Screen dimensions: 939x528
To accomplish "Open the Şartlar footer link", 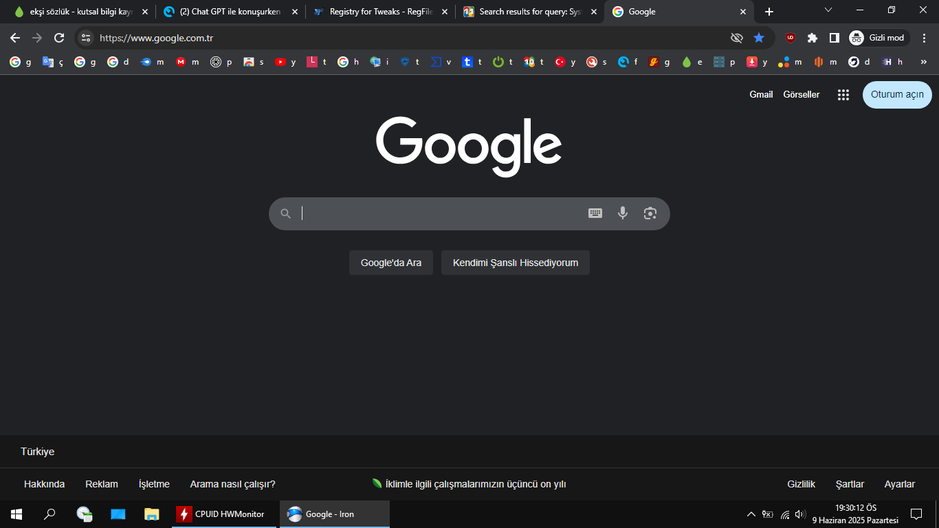I will pos(850,484).
